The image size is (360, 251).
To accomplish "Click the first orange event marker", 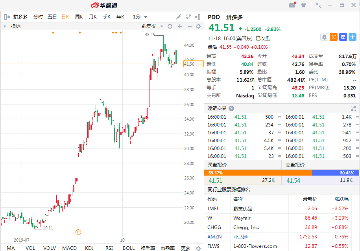I will [x=53, y=33].
